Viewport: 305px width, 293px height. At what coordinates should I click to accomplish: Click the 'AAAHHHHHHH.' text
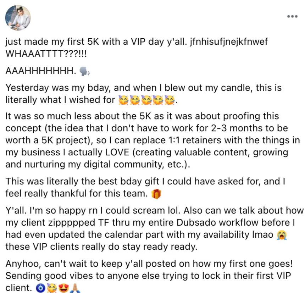pyautogui.click(x=41, y=71)
